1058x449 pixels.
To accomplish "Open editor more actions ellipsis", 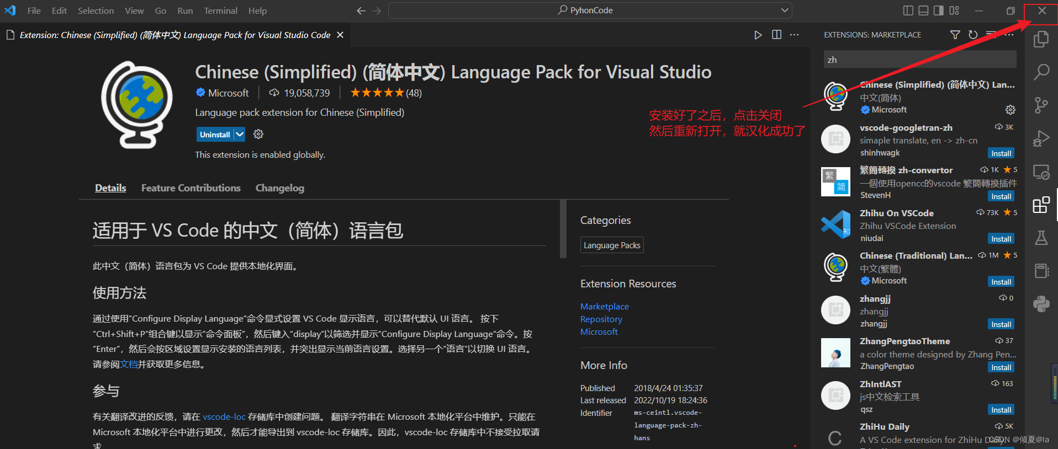I will coord(794,35).
